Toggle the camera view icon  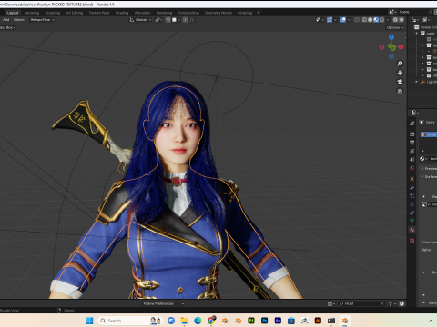(x=400, y=82)
